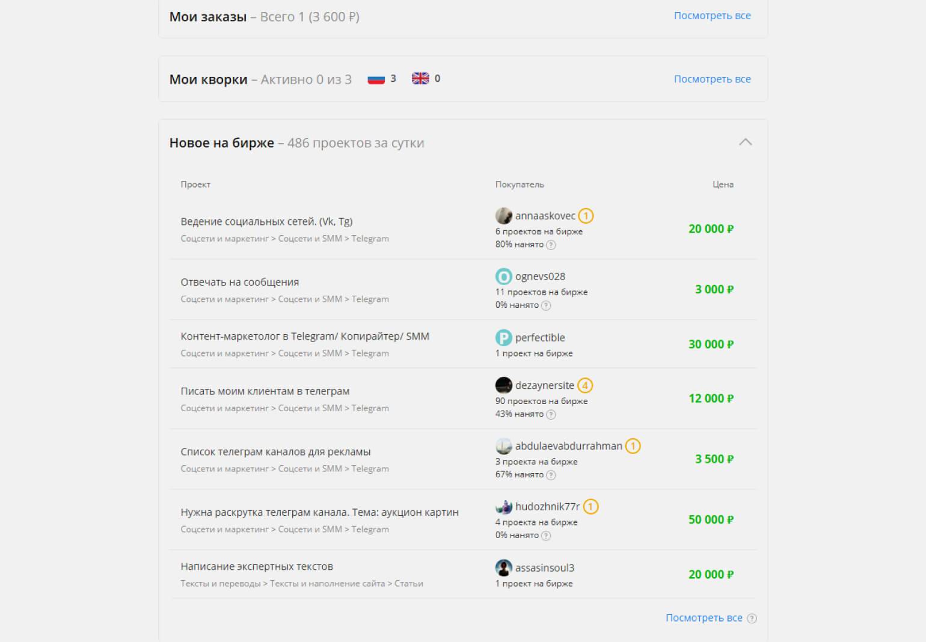This screenshot has height=642, width=926.
Task: Open project Ведение социальных сетей. (Vk, Tg)
Action: [x=266, y=221]
